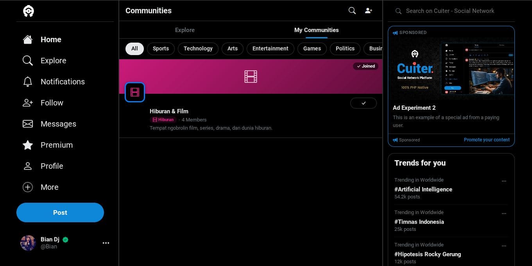Open the communities search icon
The image size is (532, 266).
click(x=352, y=11)
